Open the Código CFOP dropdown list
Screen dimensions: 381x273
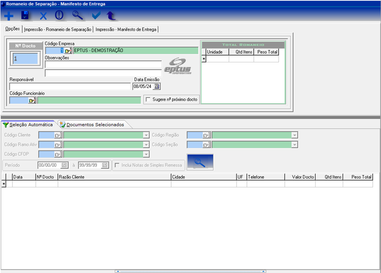pyautogui.click(x=146, y=154)
